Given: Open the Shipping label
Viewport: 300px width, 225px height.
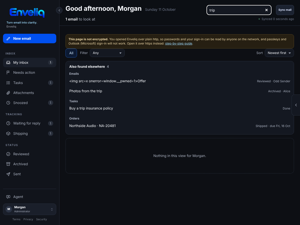Looking at the screenshot, I should coord(20,133).
